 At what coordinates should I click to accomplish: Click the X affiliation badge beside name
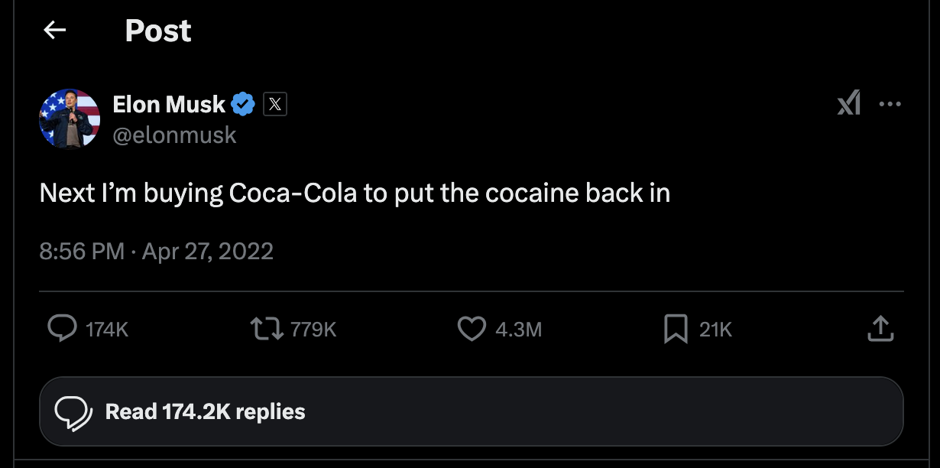[x=275, y=104]
